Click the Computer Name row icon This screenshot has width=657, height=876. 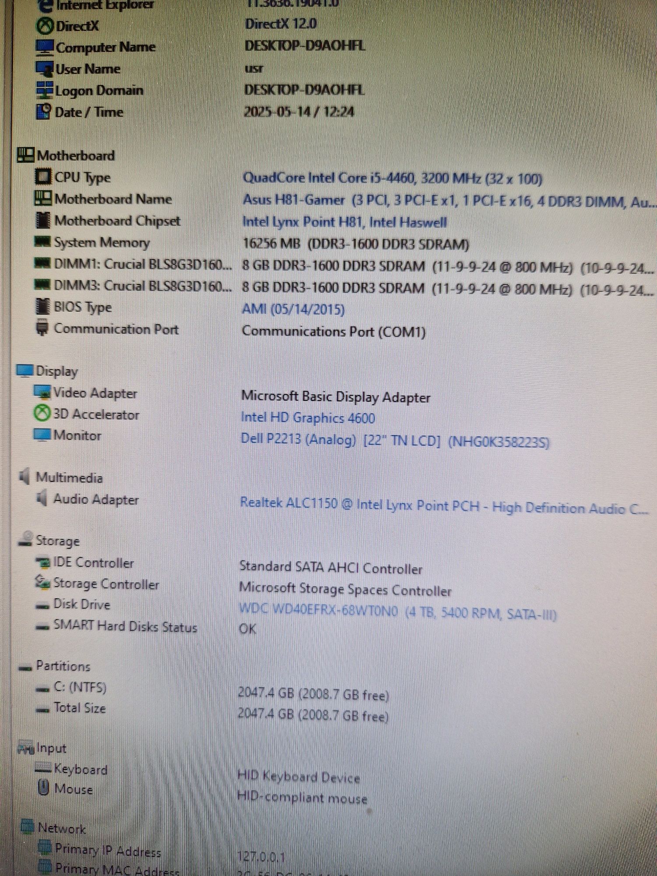coord(45,47)
